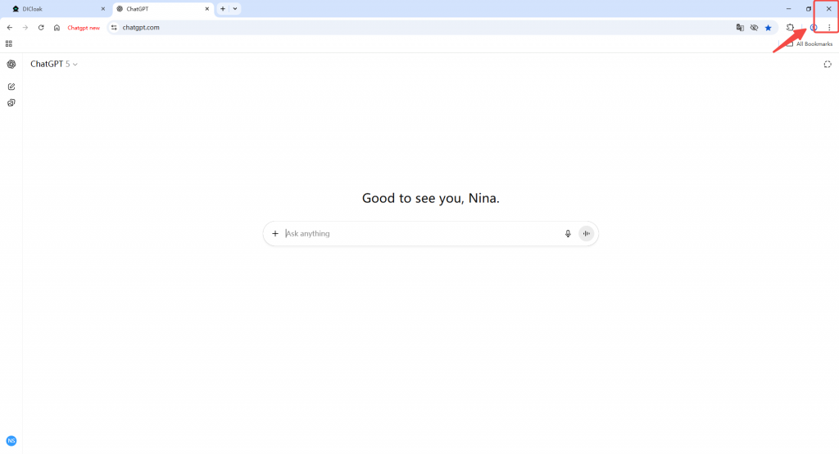This screenshot has width=839, height=454.
Task: View site information icon in address bar
Action: pos(114,28)
